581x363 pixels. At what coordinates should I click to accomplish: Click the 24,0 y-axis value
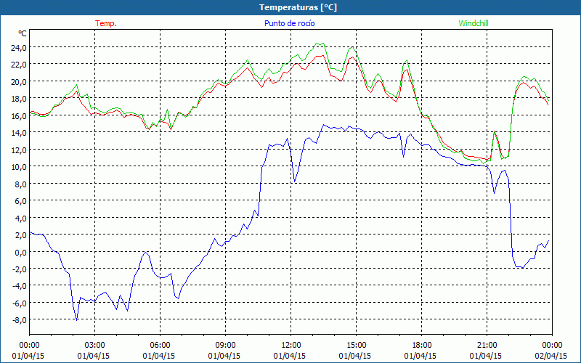19,47
